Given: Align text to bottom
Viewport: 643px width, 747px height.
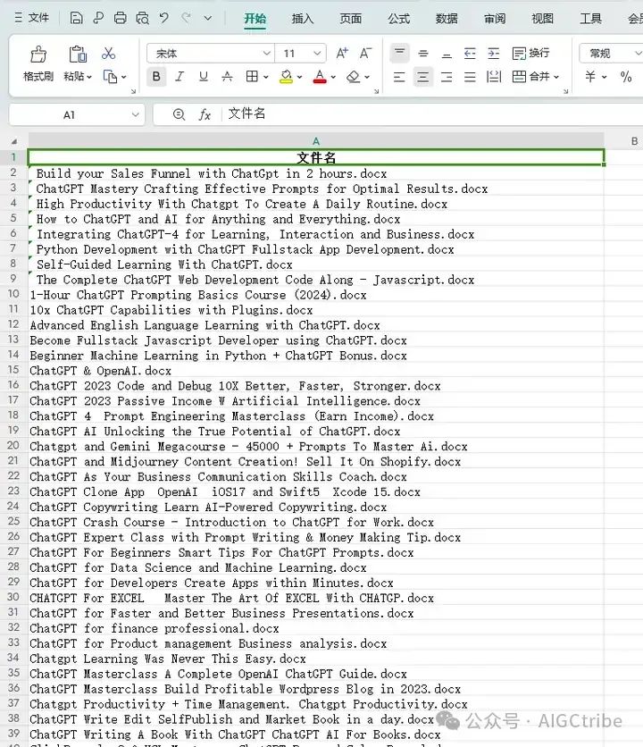Looking at the screenshot, I should pos(447,54).
